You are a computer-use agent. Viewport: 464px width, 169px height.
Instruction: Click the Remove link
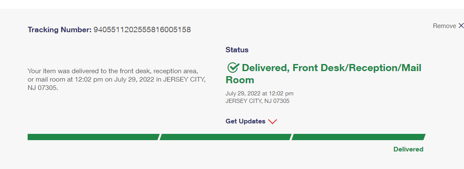coord(444,26)
